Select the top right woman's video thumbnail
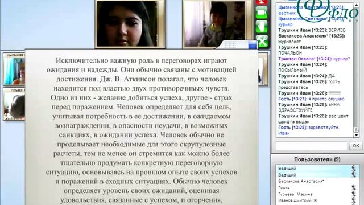Viewport: 364px width, 205px height. [217, 24]
